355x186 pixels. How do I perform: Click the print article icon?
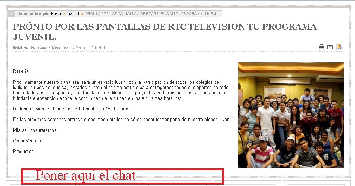click(322, 47)
